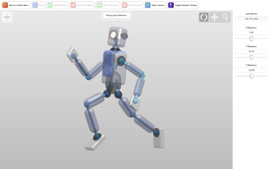Save the skeleton with Save button
The width and height of the screenshot is (270, 169).
pos(38,5)
